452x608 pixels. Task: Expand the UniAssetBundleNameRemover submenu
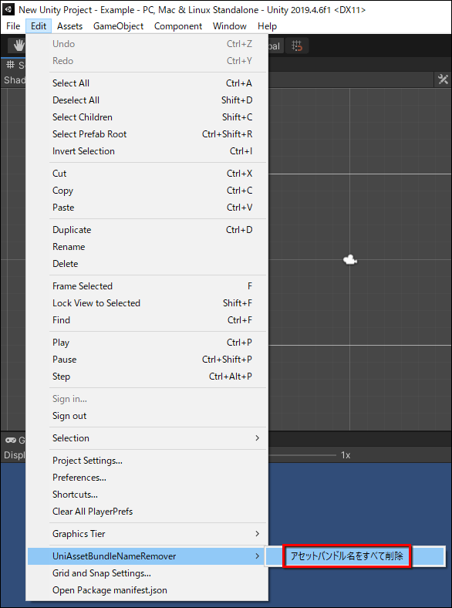tap(147, 556)
